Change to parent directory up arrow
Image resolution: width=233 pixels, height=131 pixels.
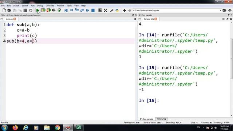coord(230,10)
